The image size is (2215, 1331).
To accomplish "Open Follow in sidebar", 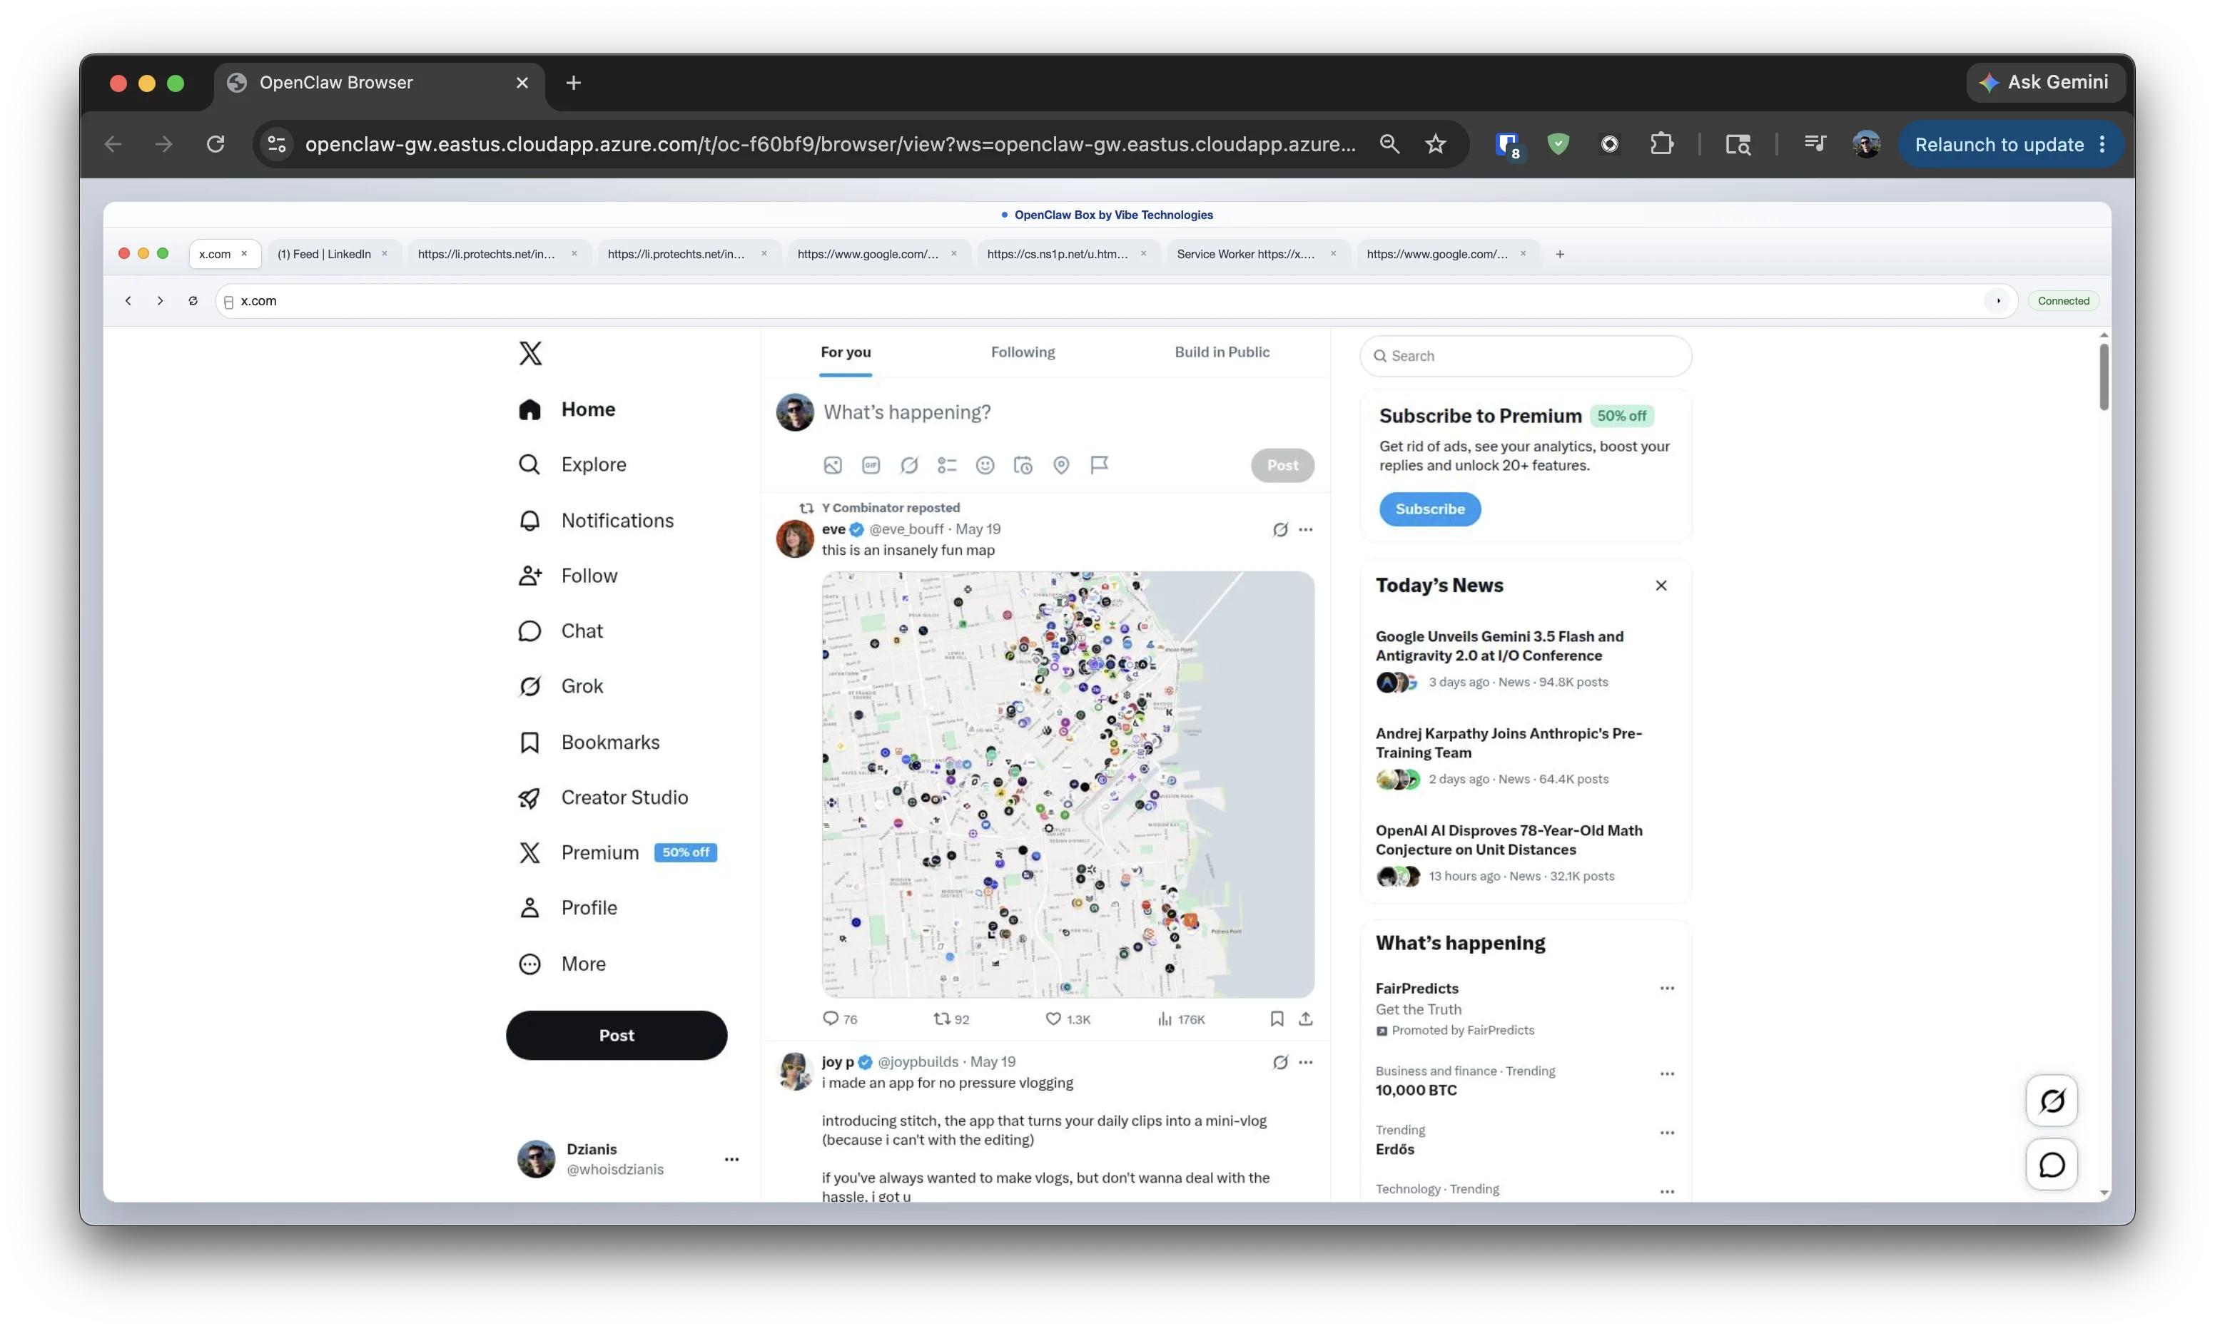I will [568, 576].
